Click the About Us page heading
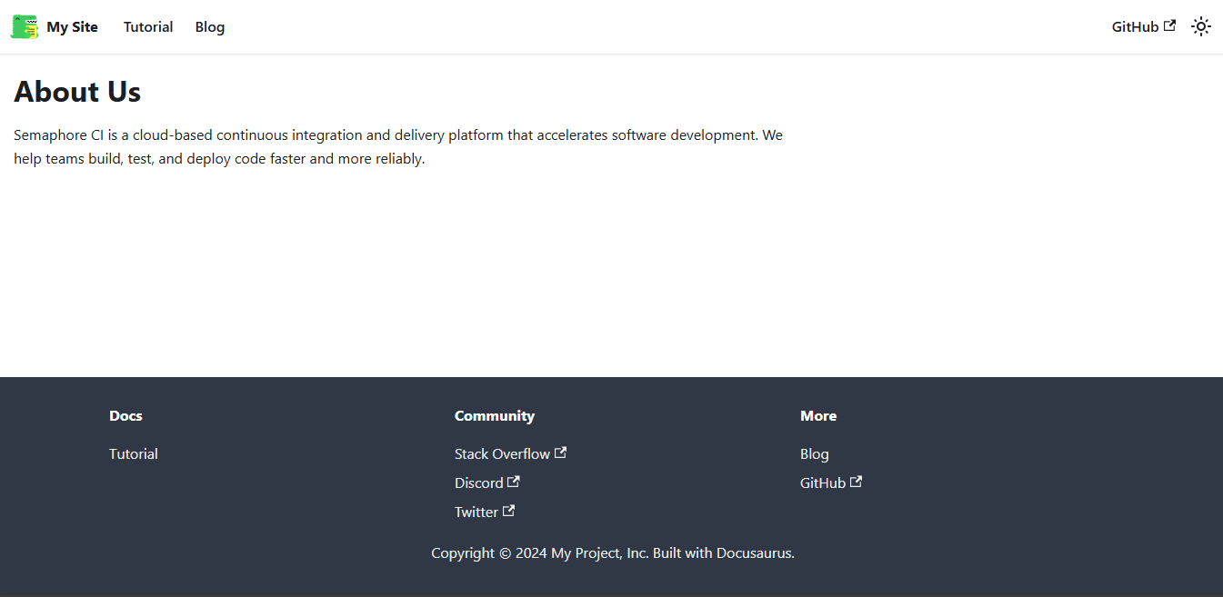The height and width of the screenshot is (597, 1223). (77, 92)
